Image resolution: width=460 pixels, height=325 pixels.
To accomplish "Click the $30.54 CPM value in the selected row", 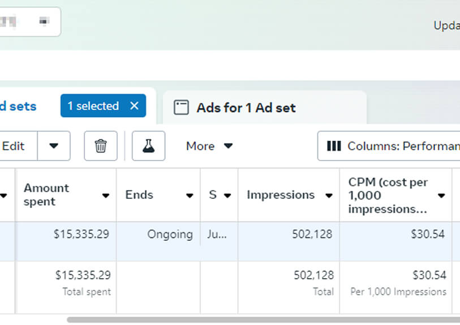I will pyautogui.click(x=428, y=234).
